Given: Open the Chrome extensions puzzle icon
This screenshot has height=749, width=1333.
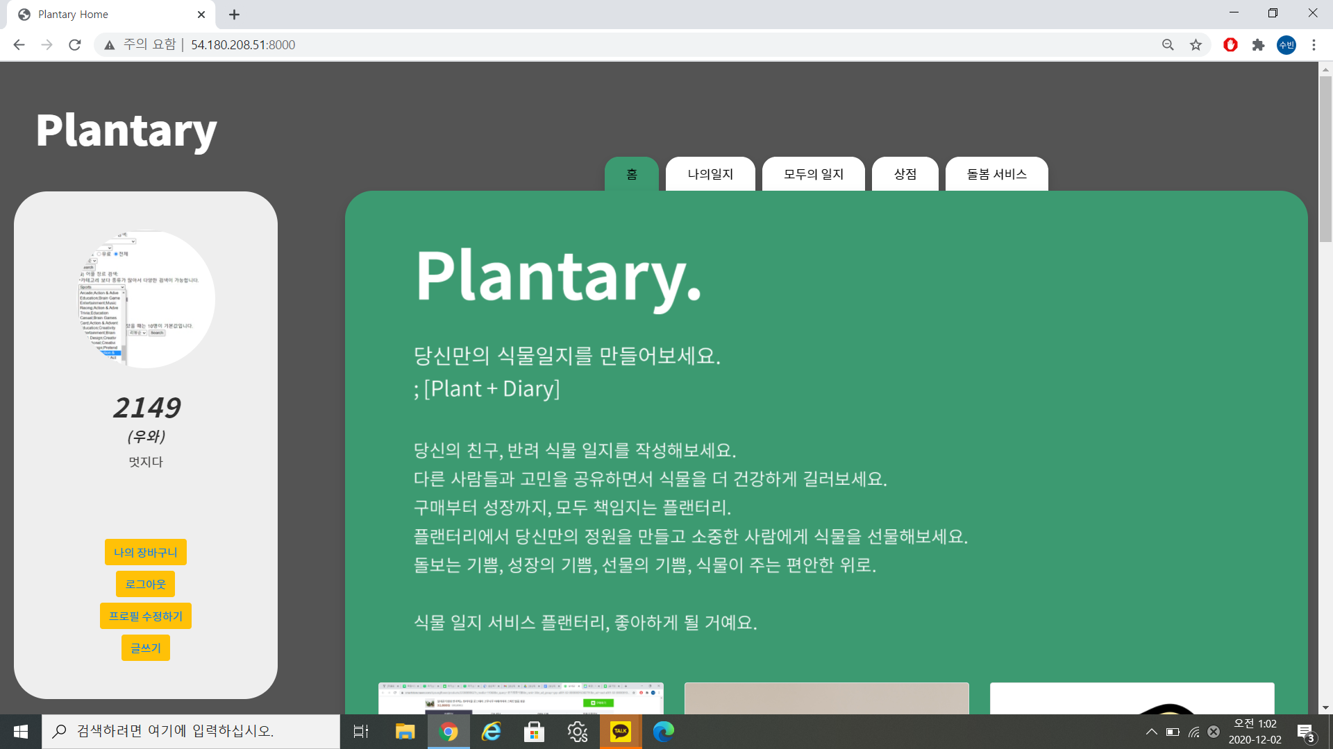Looking at the screenshot, I should (1258, 45).
